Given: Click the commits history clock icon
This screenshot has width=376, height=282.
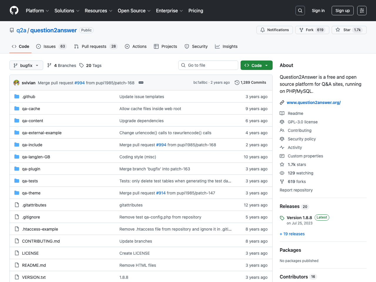Looking at the screenshot, I should (x=237, y=83).
